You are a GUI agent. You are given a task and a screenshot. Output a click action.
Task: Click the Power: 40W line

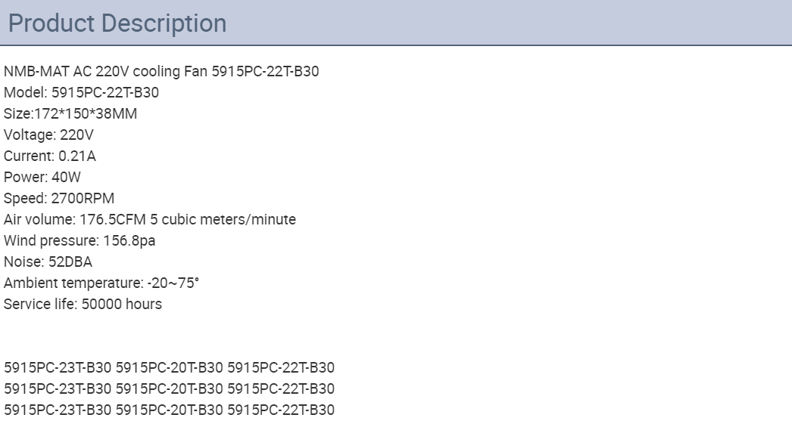42,178
